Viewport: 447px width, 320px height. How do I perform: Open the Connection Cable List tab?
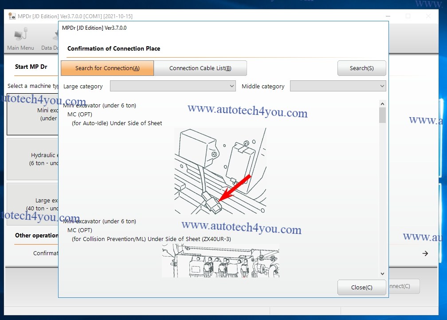click(x=200, y=68)
